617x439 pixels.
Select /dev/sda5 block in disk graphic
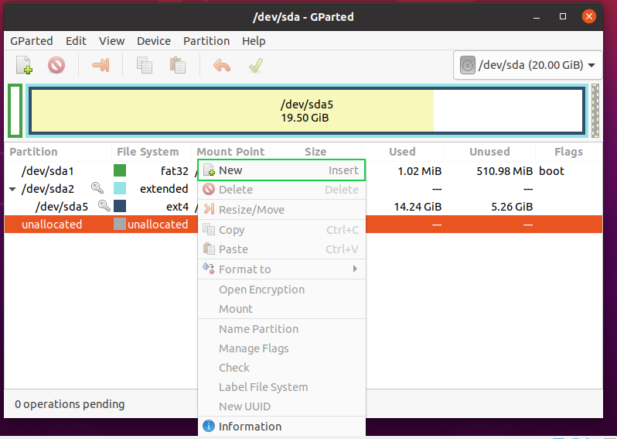[307, 111]
